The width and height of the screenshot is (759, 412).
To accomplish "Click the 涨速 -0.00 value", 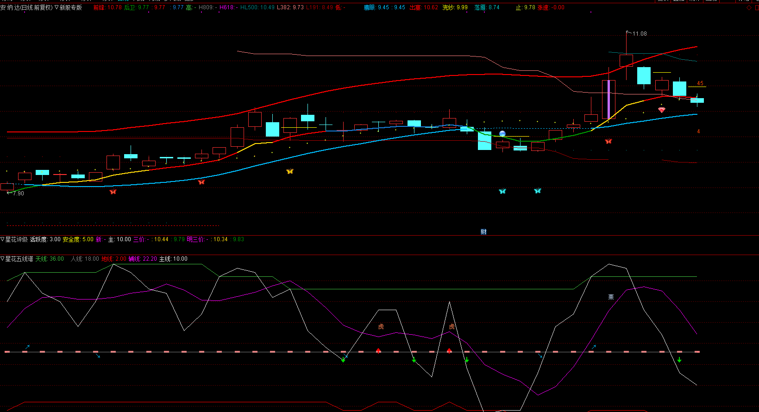I will click(x=551, y=7).
